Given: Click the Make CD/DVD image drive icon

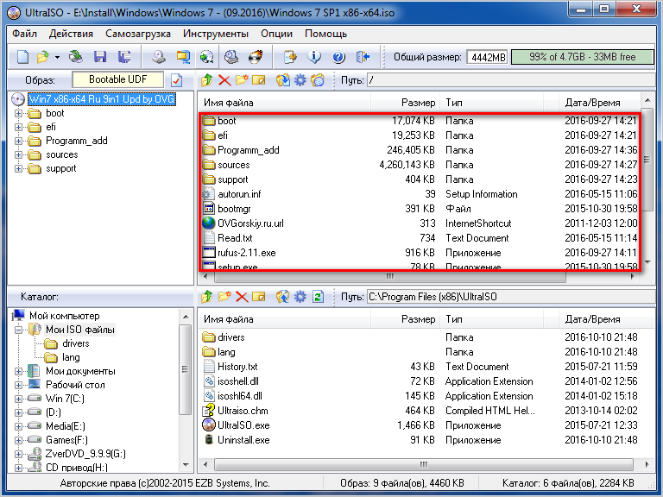Looking at the screenshot, I should (x=159, y=57).
